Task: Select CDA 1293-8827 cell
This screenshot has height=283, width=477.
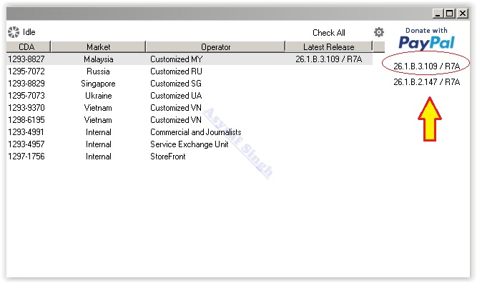Action: click(26, 59)
